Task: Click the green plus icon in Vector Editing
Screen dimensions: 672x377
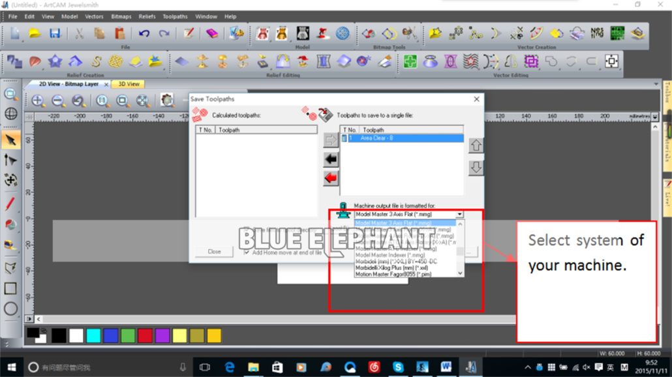Action: (x=410, y=61)
